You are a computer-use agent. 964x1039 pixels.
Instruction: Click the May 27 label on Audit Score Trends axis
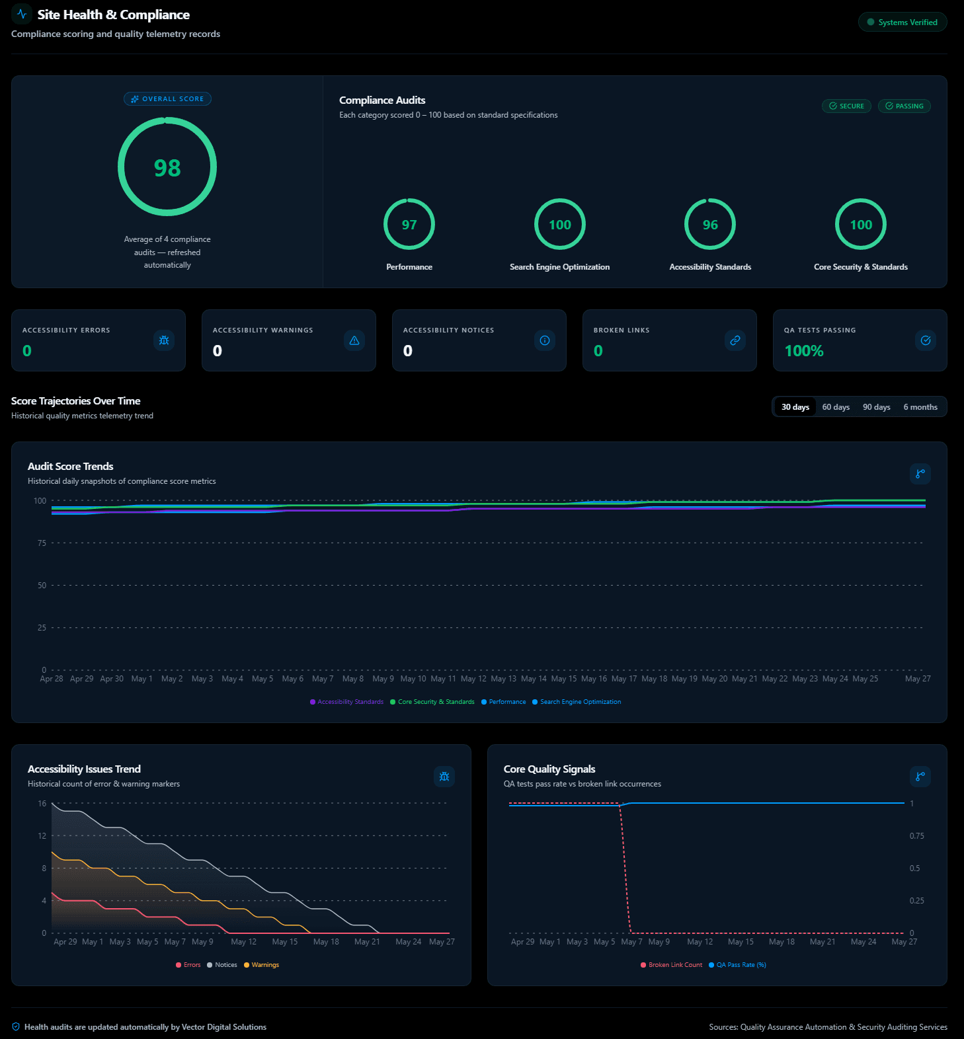[x=918, y=679]
